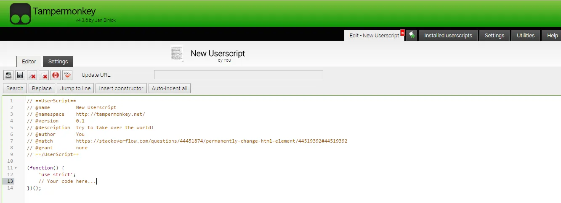561x203 pixels.
Task: Click the '@namespace' line with tampermonkey.net URL
Action: tap(86, 114)
